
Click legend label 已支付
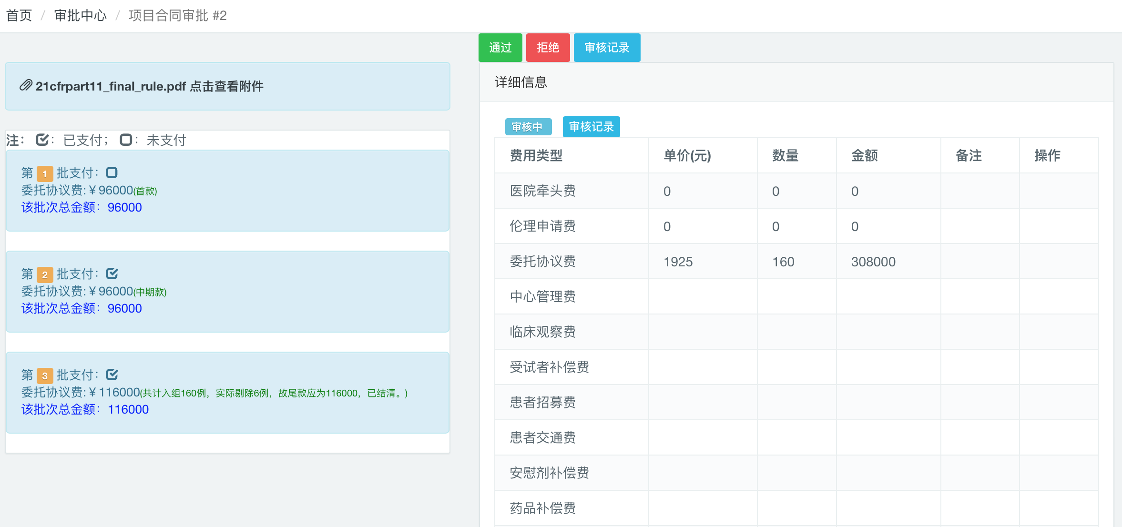(x=82, y=140)
